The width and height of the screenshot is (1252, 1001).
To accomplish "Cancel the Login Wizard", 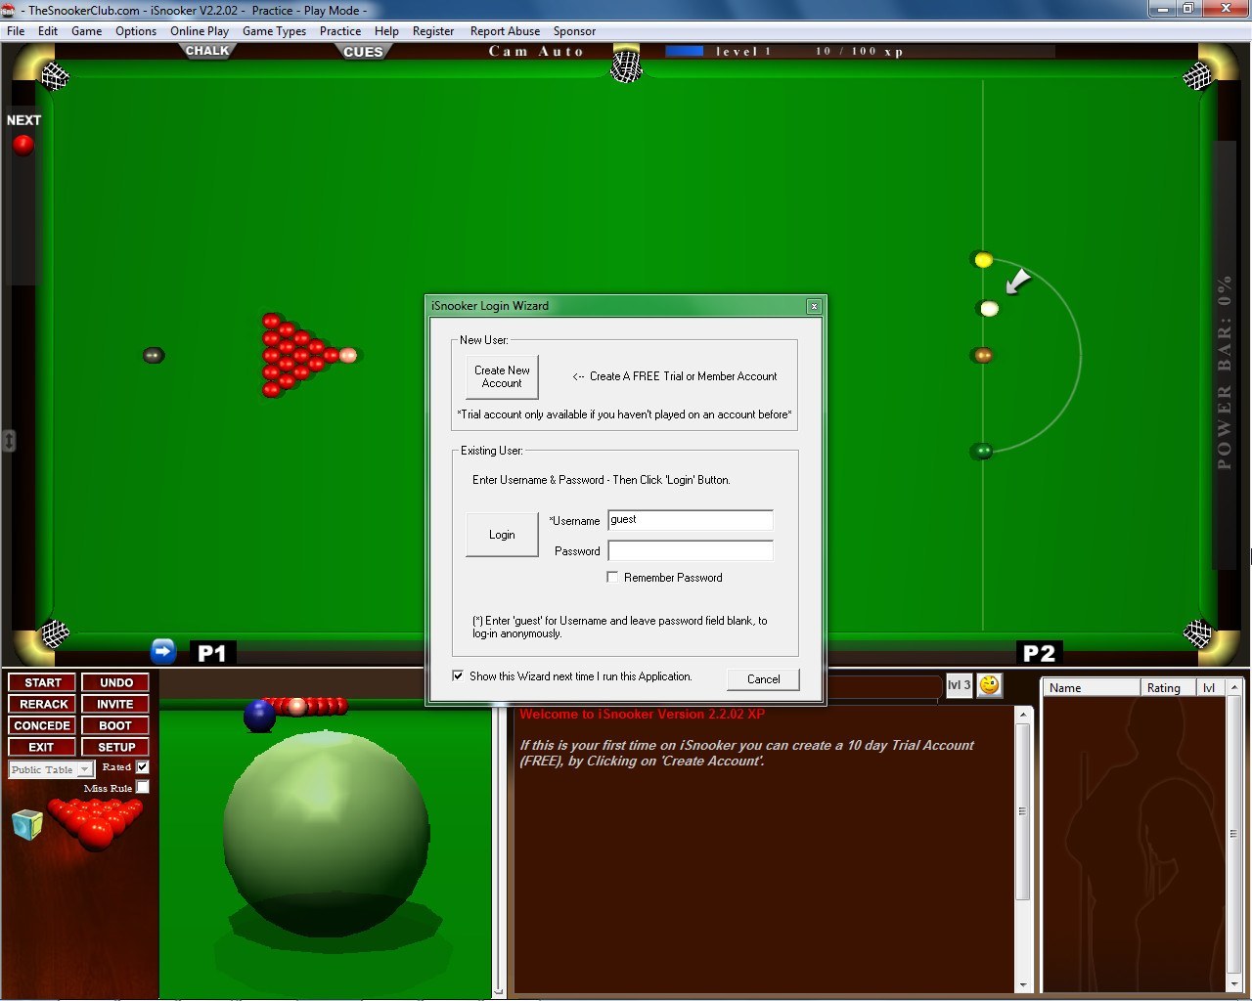I will click(x=763, y=679).
